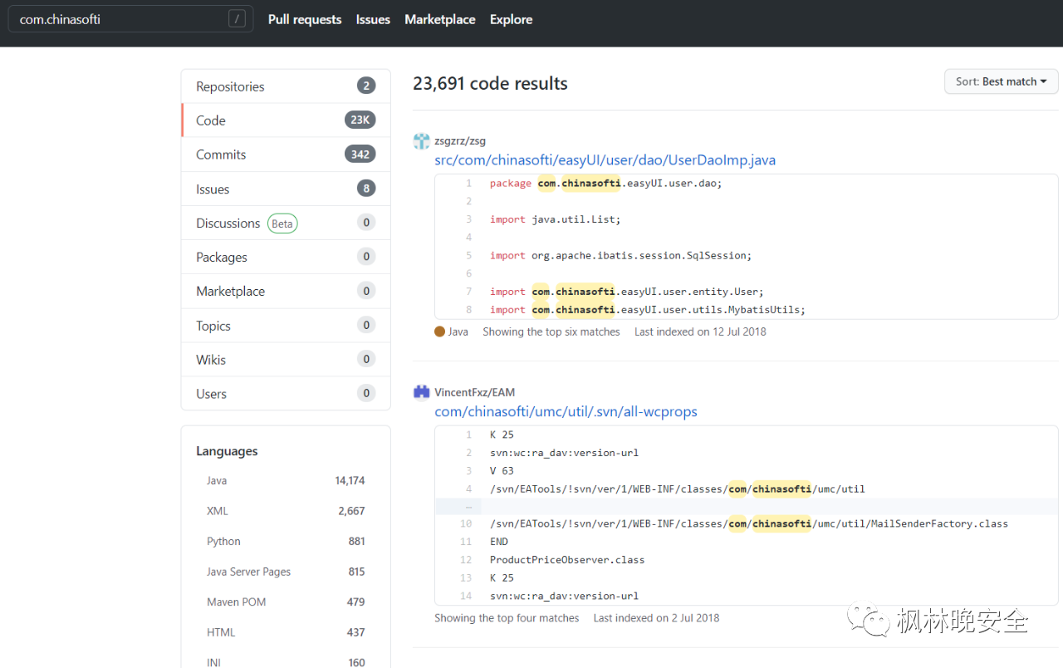
Task: Select the Packages search category
Action: click(x=286, y=257)
